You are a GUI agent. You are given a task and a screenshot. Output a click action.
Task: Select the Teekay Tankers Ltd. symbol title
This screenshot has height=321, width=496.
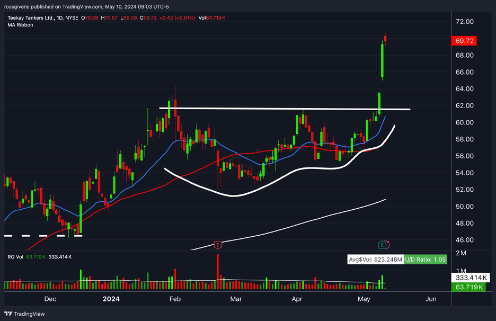31,17
